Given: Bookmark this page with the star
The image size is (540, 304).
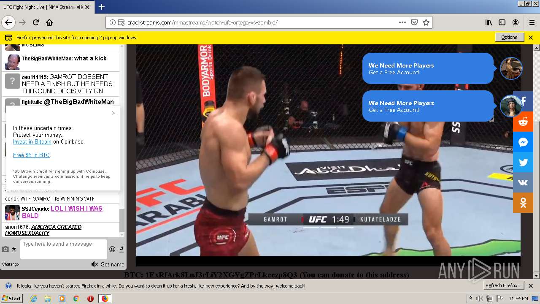Looking at the screenshot, I should click(x=426, y=22).
